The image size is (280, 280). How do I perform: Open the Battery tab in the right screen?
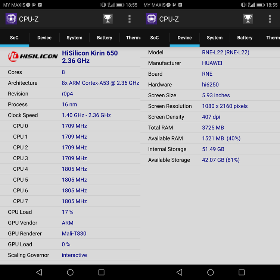click(x=245, y=38)
